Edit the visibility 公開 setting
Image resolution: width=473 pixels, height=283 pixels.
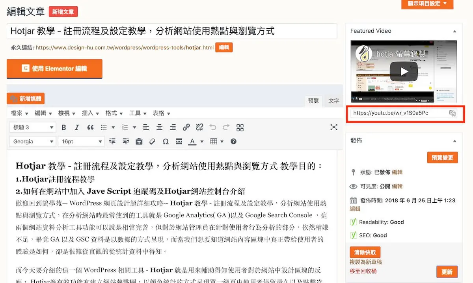397,187
